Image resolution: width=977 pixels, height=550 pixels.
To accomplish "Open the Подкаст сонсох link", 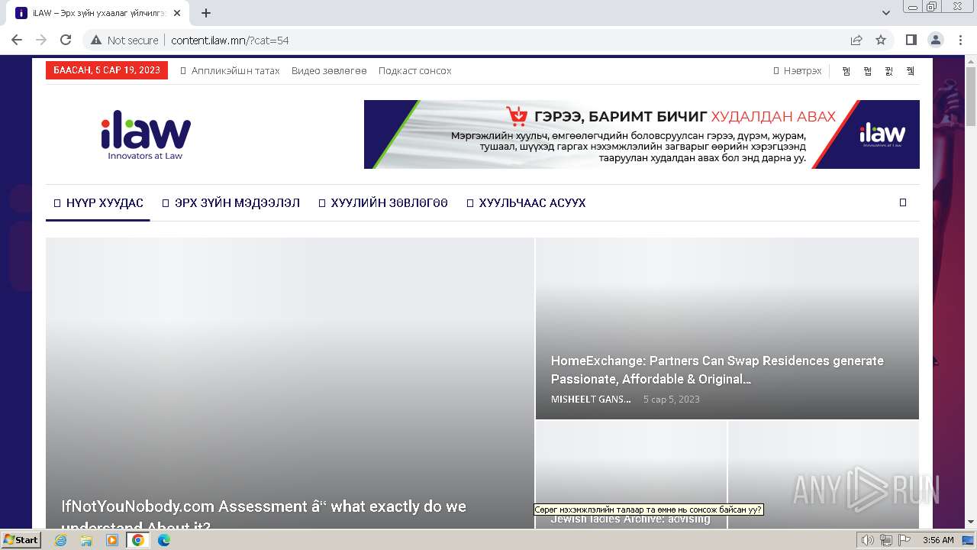I will [415, 70].
